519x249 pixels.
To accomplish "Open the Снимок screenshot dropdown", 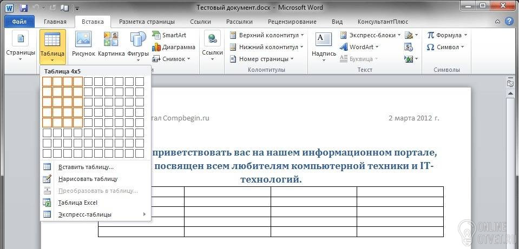I will (171, 59).
